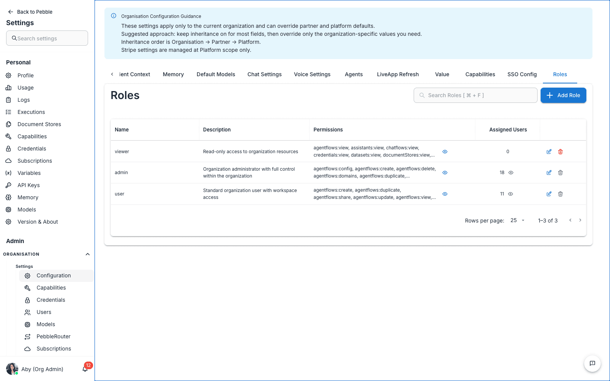Switch to the SSO Config tab
610x381 pixels.
pos(522,74)
